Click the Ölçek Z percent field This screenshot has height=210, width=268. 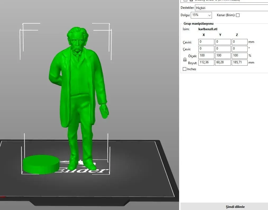[239, 56]
